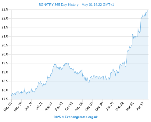The height and width of the screenshot is (122, 151).
Task: Select the Oct 10 x-axis date label
Action: (69, 106)
